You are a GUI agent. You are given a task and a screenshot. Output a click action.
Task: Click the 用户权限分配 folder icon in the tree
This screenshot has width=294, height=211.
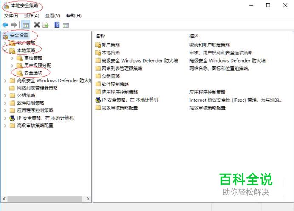20,66
